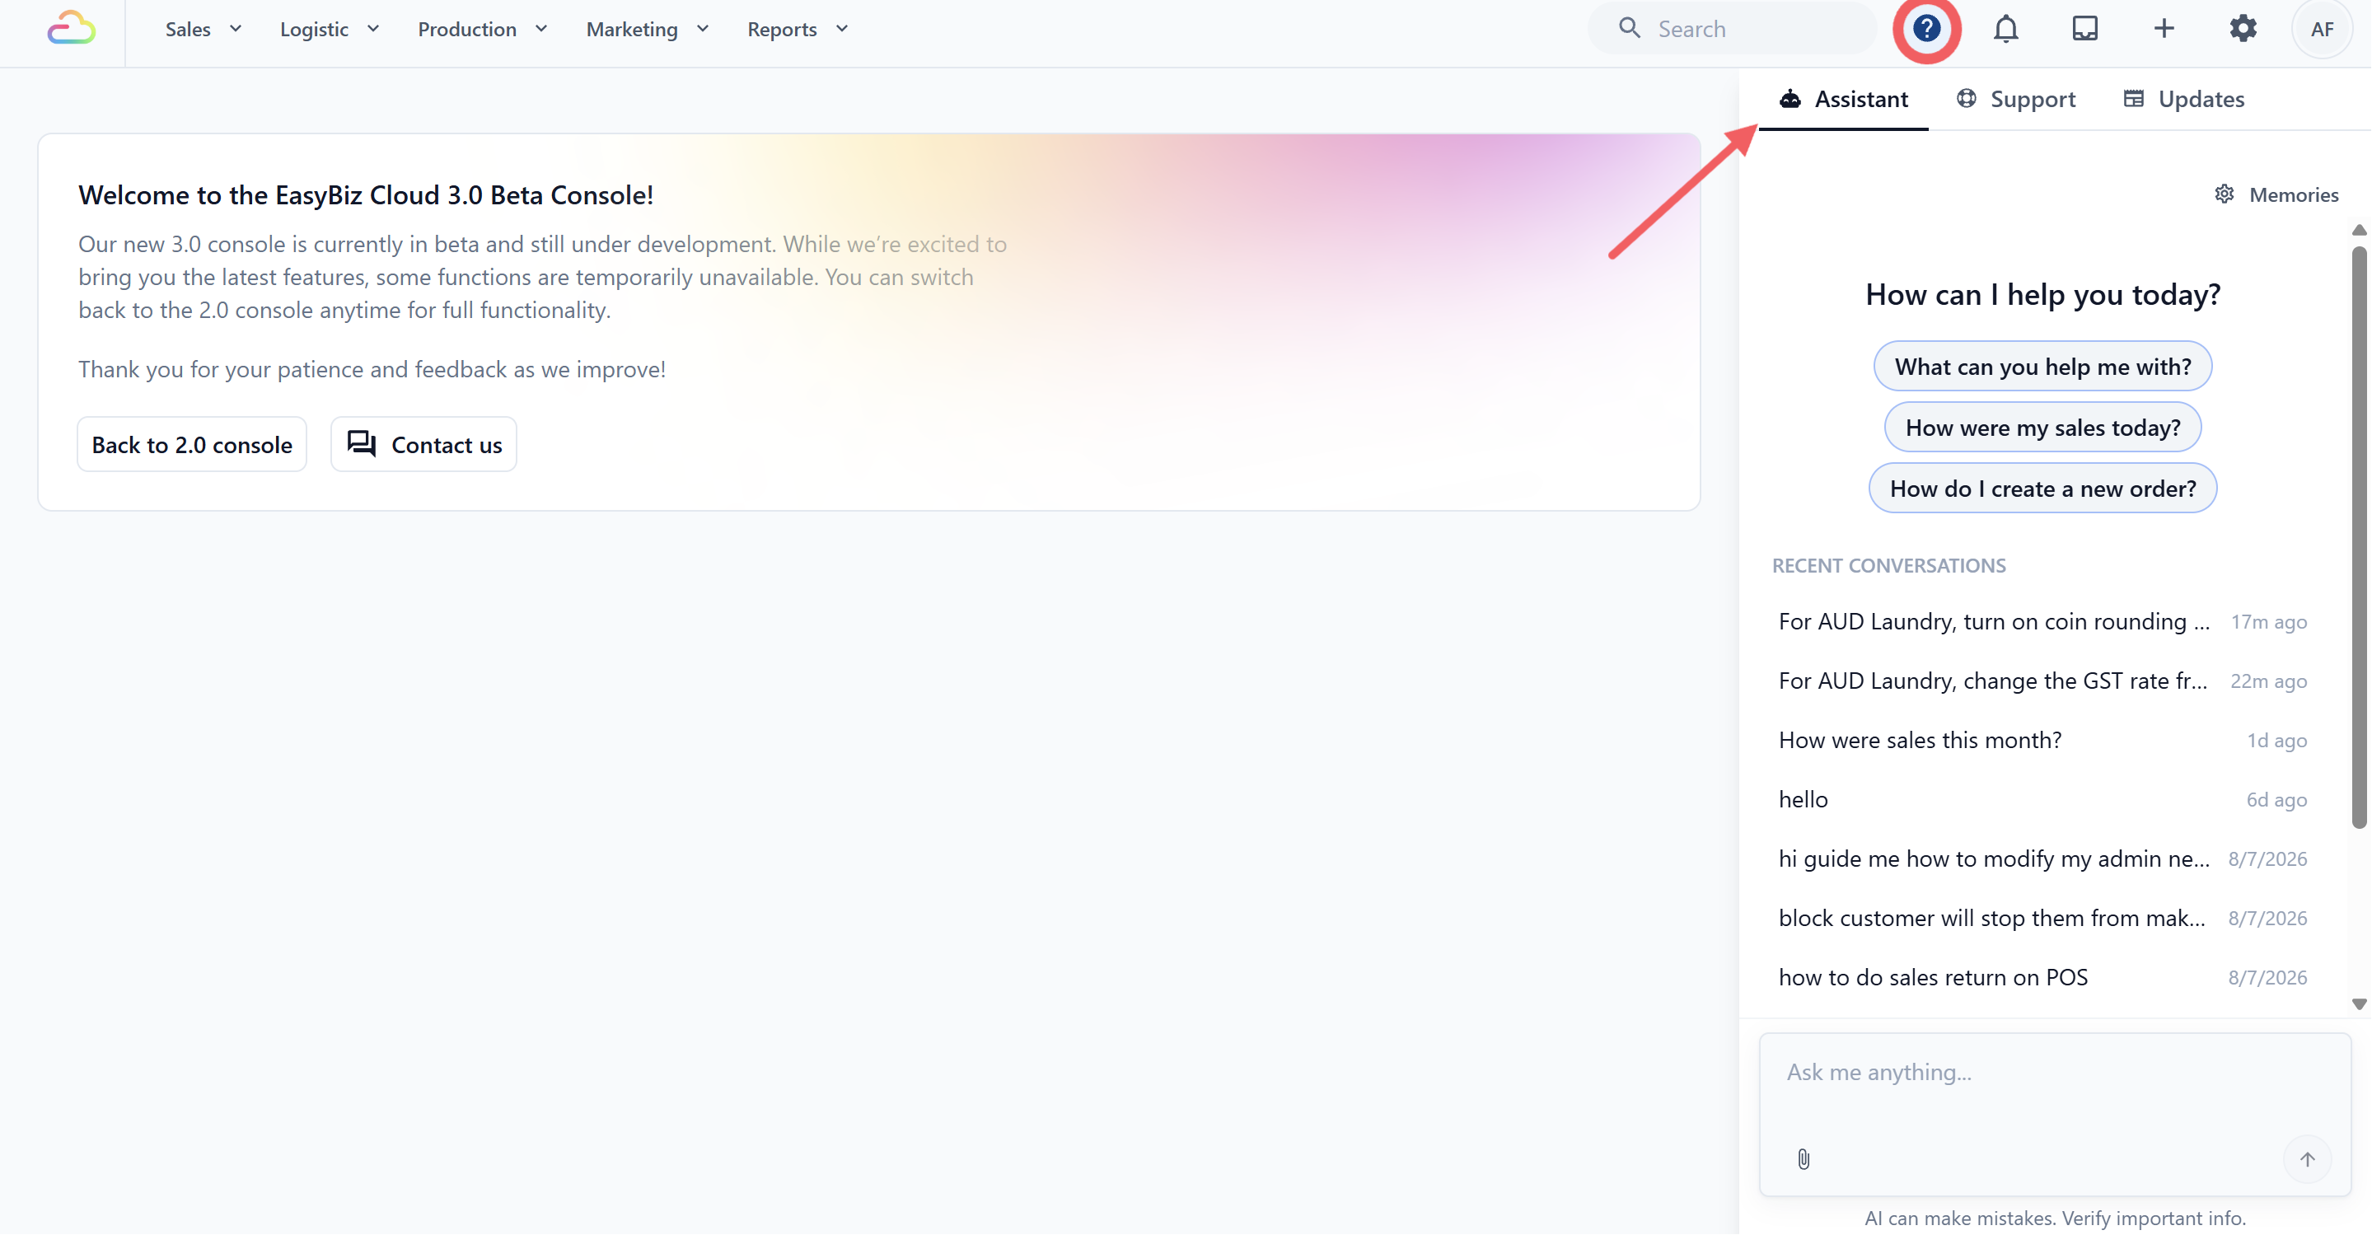The width and height of the screenshot is (2372, 1235).
Task: Click the EasyBiz cloud logo
Action: coord(72,29)
